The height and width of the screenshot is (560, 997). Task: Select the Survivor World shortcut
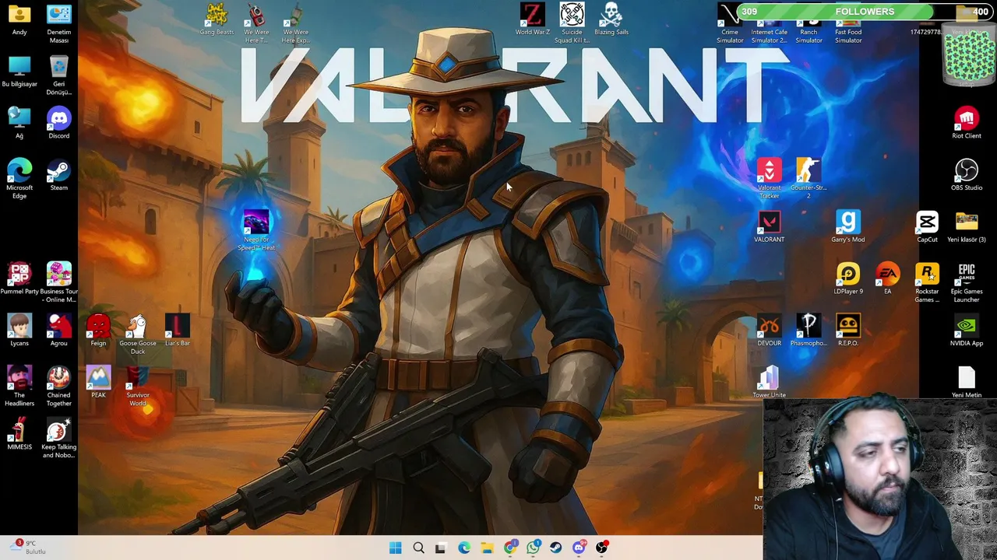(138, 387)
